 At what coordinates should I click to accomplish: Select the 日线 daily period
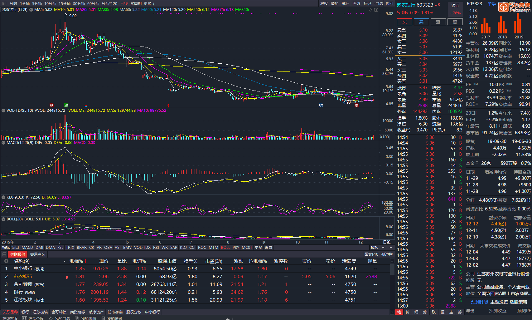124,3
